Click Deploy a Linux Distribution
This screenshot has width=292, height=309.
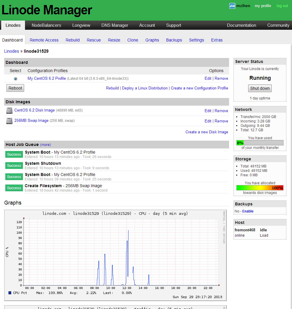(145, 88)
